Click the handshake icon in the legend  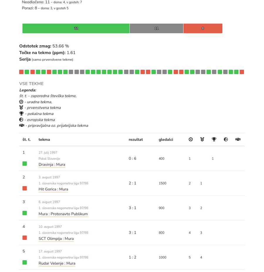click(x=21, y=125)
